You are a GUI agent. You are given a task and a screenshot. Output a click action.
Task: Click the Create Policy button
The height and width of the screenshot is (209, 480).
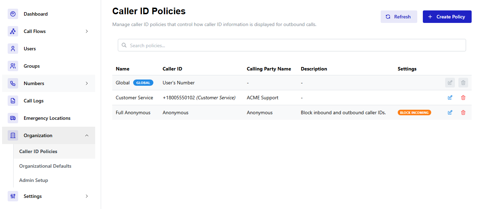(447, 17)
